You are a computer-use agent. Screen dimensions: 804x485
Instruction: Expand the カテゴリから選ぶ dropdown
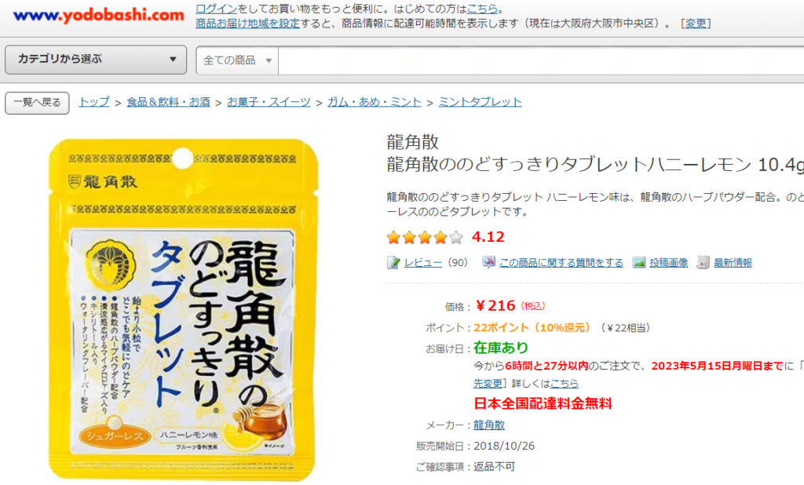96,60
